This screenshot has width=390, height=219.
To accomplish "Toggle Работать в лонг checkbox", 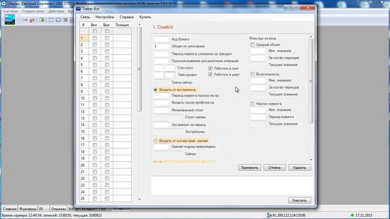I will [x=210, y=68].
